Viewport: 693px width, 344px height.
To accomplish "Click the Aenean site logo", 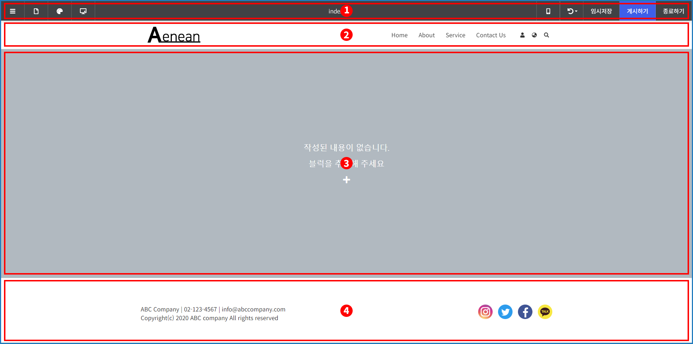I will pyautogui.click(x=174, y=35).
